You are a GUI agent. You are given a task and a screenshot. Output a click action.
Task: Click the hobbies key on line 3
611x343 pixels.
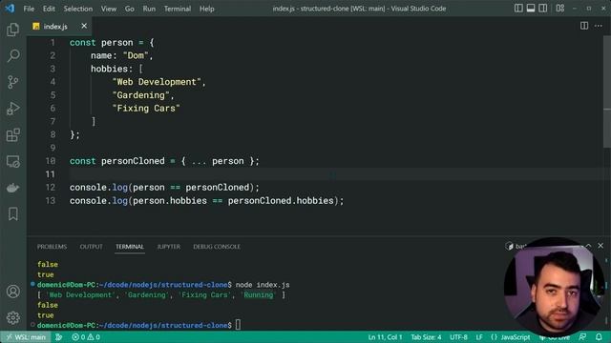pyautogui.click(x=109, y=69)
